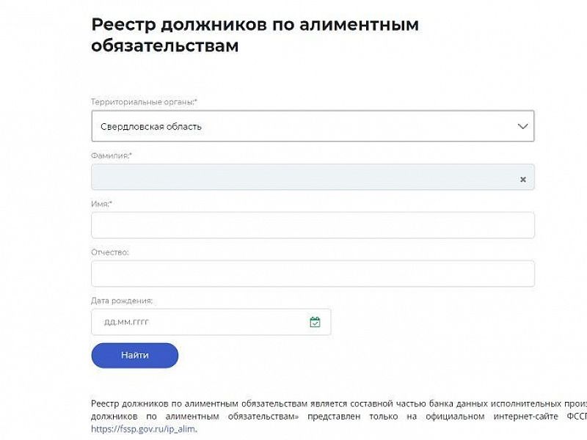
Task: Click the Реестр должников page heading
Action: click(255, 34)
